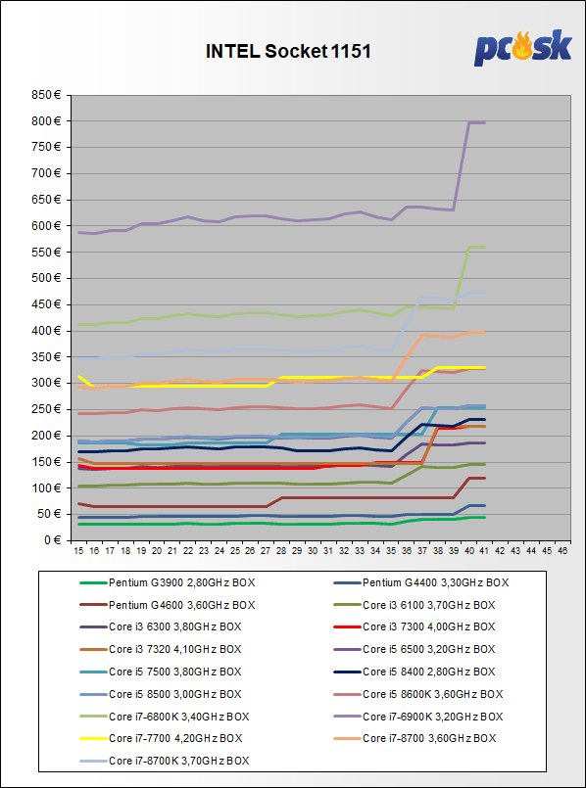Image resolution: width=586 pixels, height=788 pixels.
Task: Click the 450 € y-axis label
Action: click(x=48, y=304)
